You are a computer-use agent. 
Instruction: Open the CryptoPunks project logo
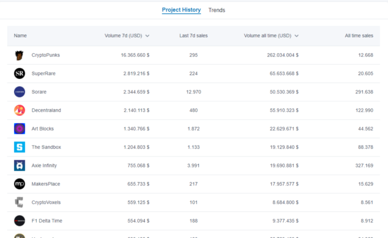tap(19, 55)
